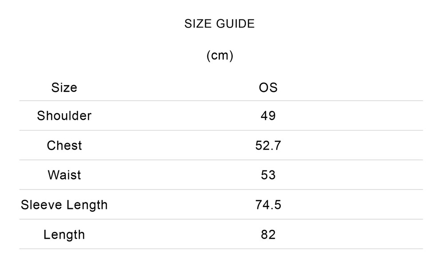Click the Waist row label
The width and height of the screenshot is (444, 268).
click(64, 175)
